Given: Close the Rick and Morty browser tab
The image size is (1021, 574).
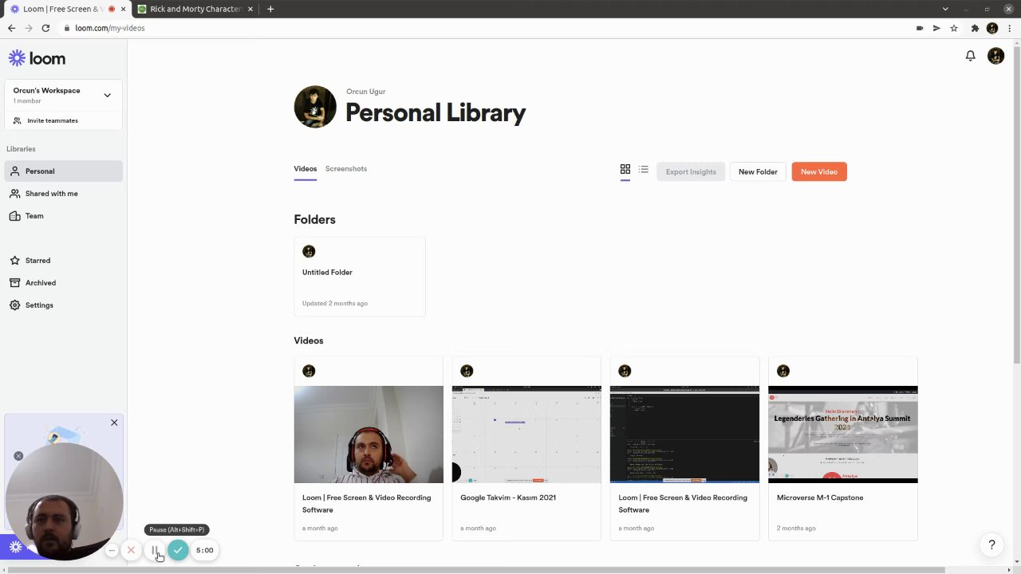Looking at the screenshot, I should [250, 9].
